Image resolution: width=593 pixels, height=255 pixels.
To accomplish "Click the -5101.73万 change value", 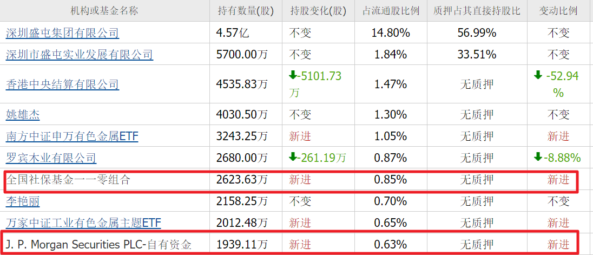I will [315, 84].
